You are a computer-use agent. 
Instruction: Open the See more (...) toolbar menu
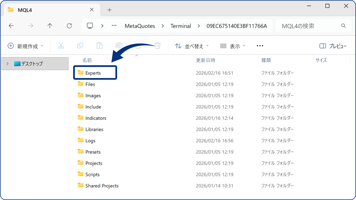point(260,46)
